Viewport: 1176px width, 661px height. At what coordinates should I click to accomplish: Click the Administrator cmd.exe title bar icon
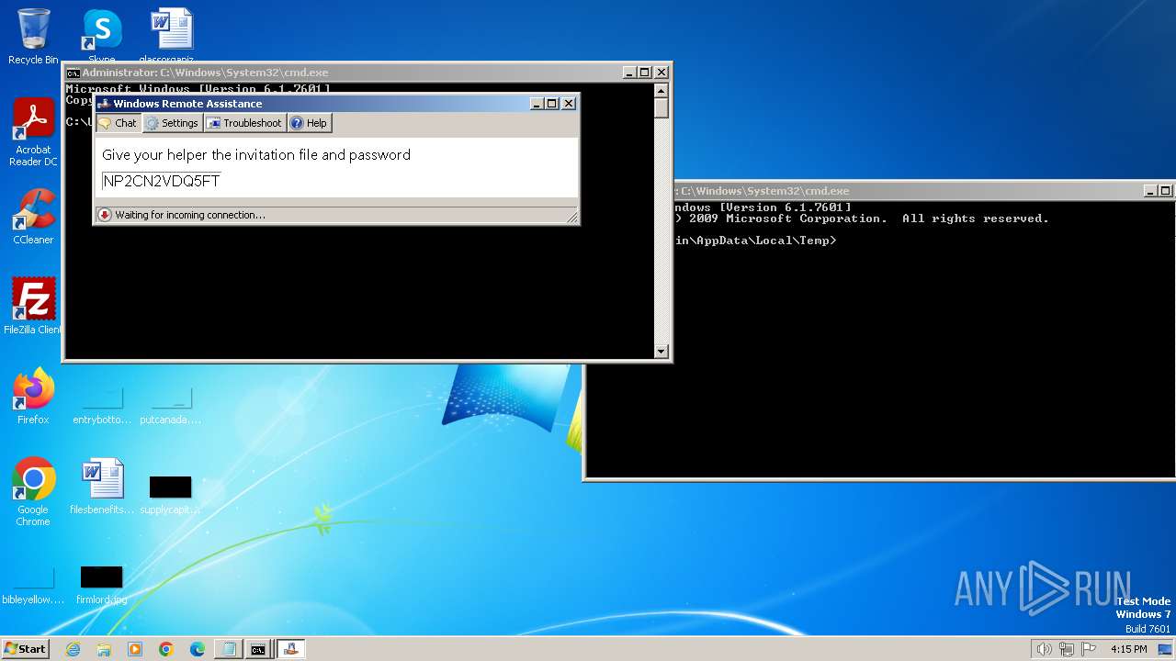(x=73, y=73)
